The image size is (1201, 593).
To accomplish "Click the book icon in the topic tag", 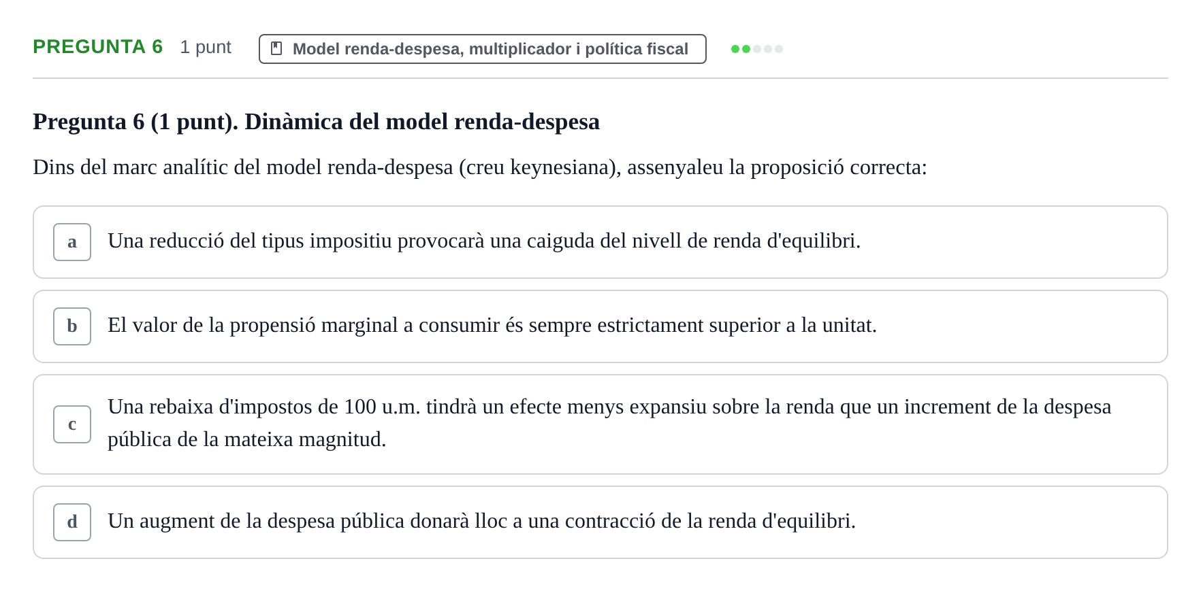I will (276, 48).
